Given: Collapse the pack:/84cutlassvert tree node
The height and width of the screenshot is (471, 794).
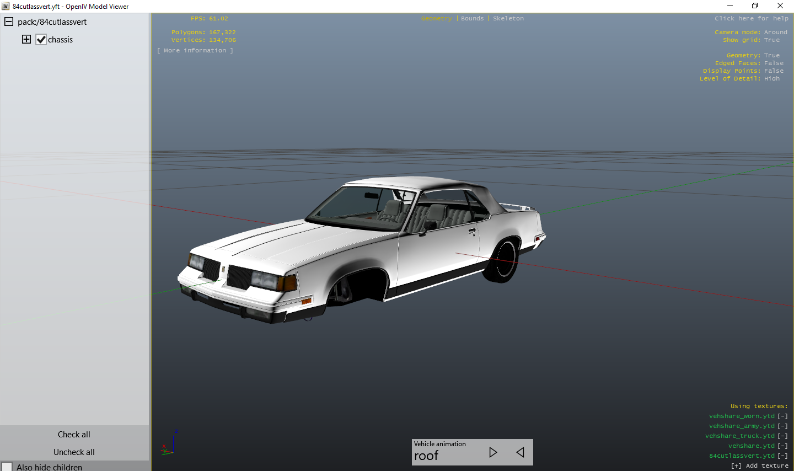Looking at the screenshot, I should (9, 22).
